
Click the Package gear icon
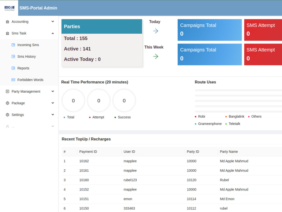[7, 103]
